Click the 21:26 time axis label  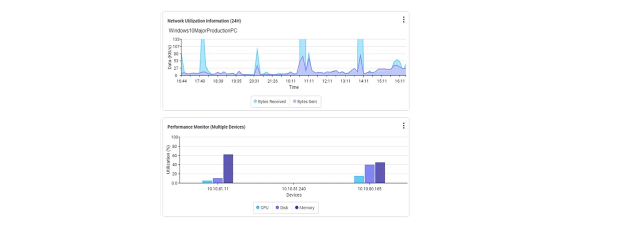(x=272, y=81)
